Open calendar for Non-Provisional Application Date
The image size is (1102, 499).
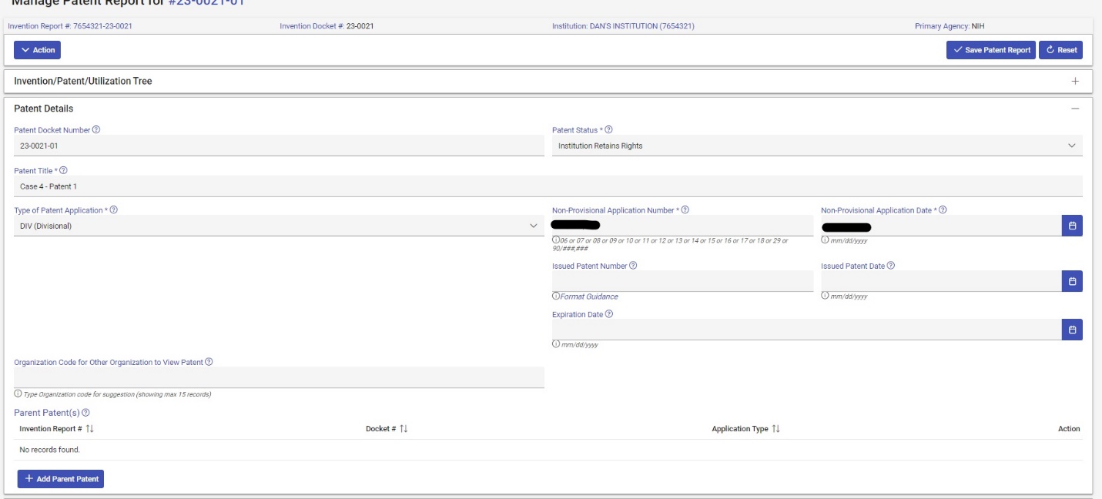[1072, 226]
